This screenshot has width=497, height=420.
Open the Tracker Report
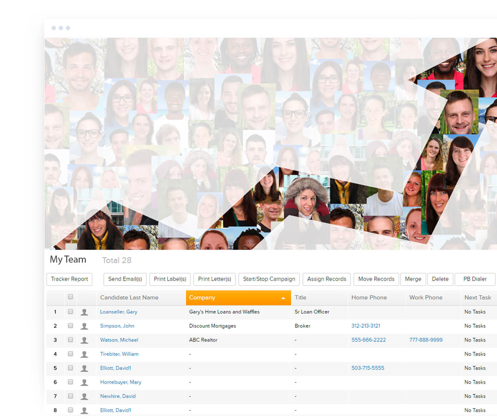[x=69, y=279]
